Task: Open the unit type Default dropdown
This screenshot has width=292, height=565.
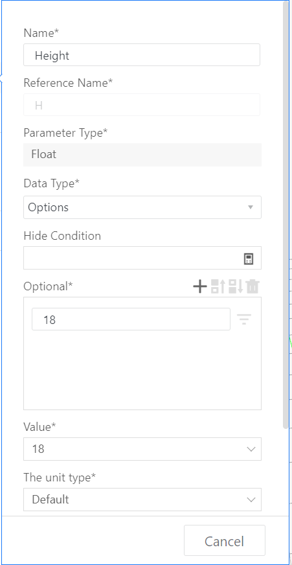Action: (142, 500)
